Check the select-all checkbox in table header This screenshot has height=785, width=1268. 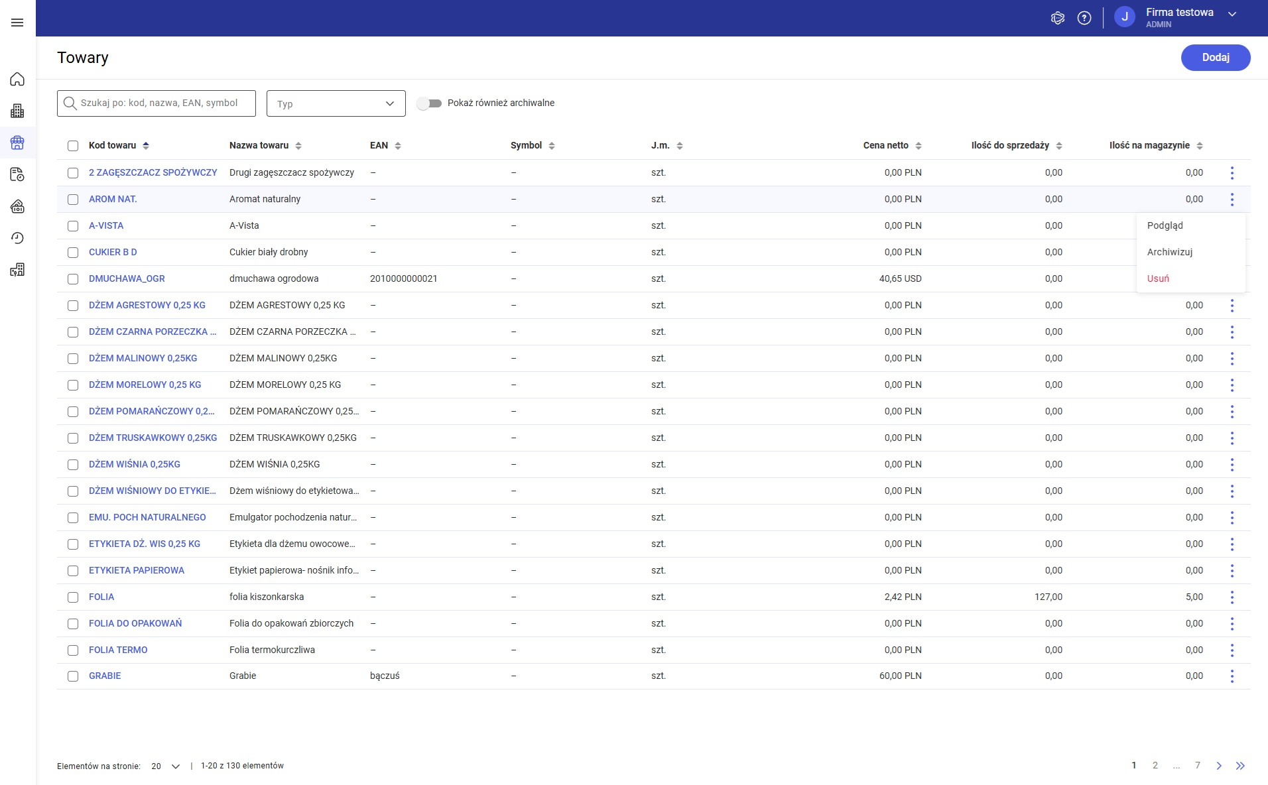click(x=73, y=146)
